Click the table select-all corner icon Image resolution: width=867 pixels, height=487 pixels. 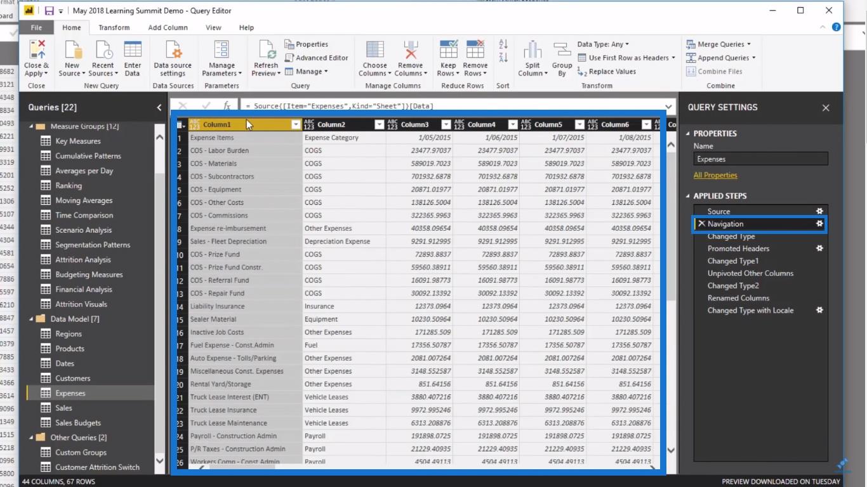click(181, 125)
